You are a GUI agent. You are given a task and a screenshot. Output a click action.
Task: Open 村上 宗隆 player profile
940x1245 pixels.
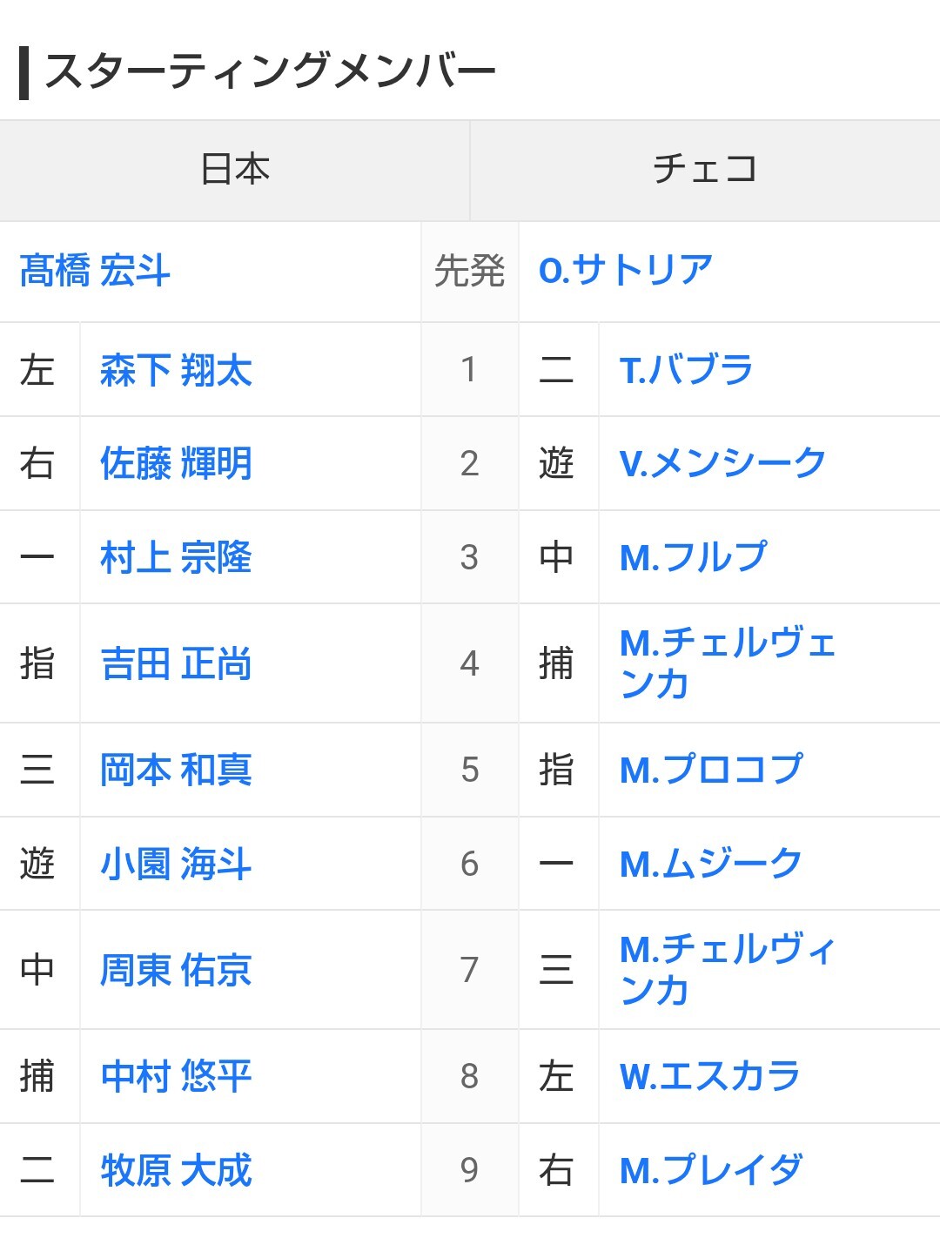click(x=176, y=557)
